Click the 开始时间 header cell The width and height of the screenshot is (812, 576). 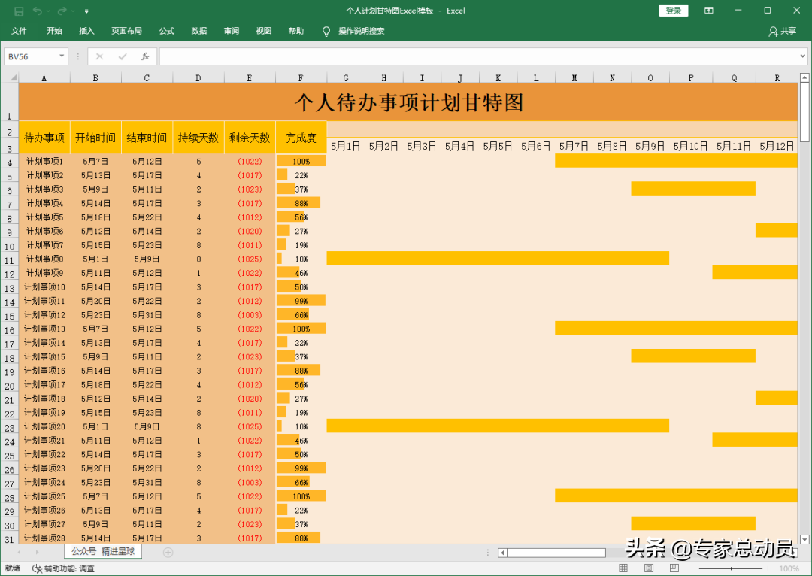coord(95,138)
